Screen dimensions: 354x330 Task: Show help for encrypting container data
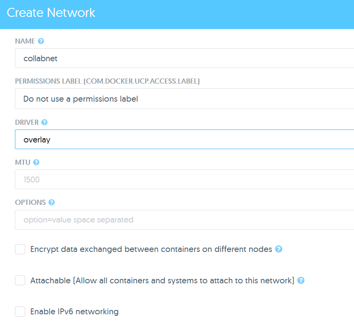(x=278, y=249)
